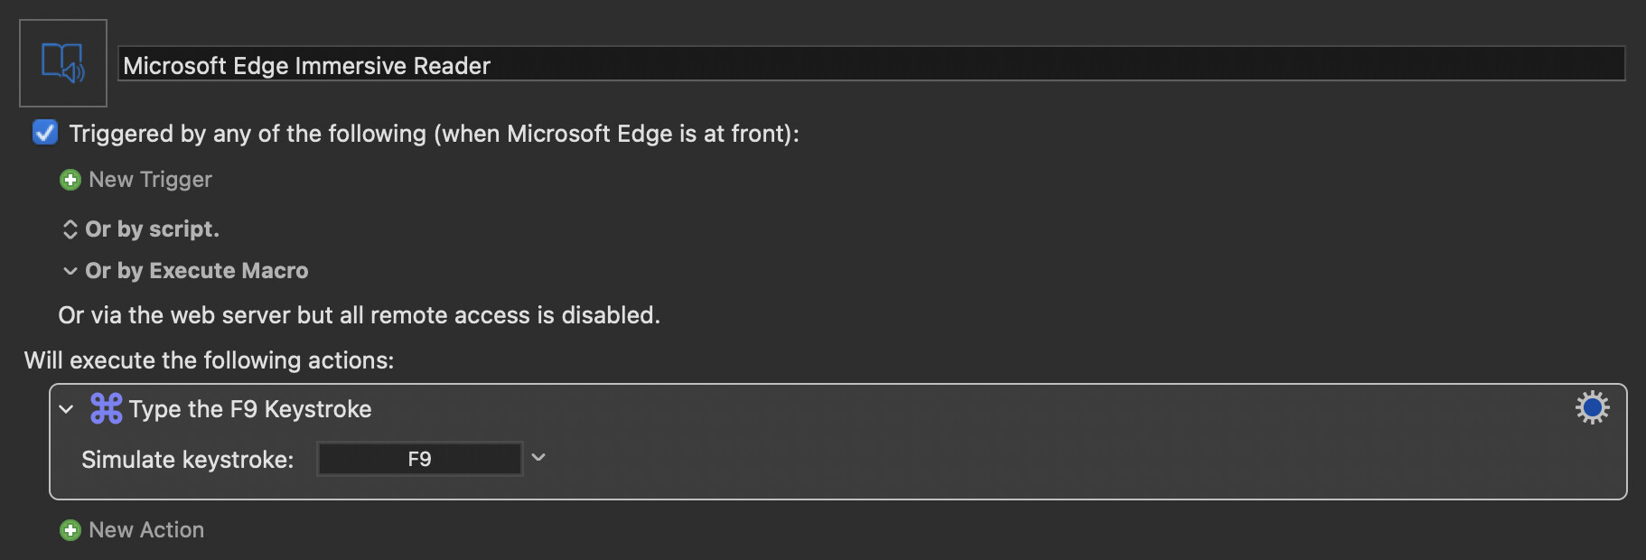Click the 'Or by script.' label
This screenshot has width=1646, height=560.
(152, 229)
